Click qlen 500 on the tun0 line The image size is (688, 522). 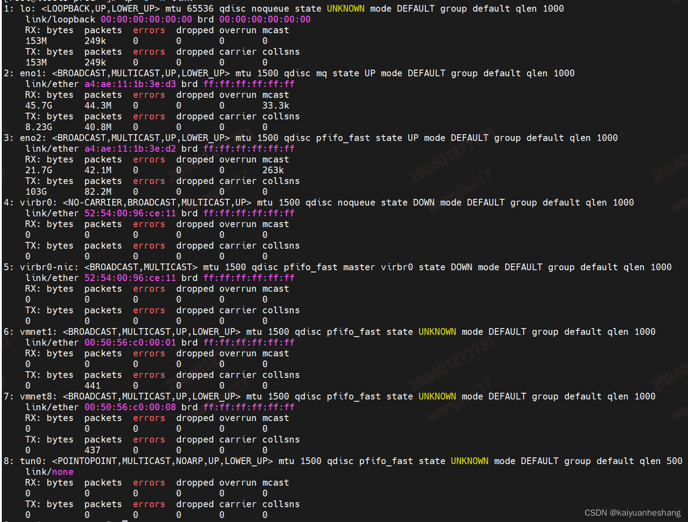pos(661,461)
